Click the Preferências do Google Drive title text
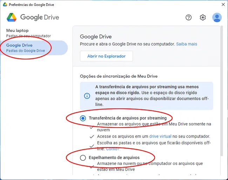This screenshot has height=180, width=228. (x=32, y=5)
